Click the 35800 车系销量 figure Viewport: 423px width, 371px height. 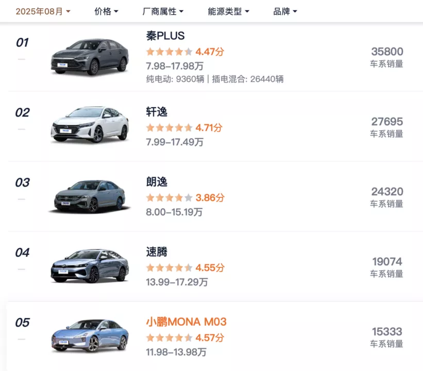387,52
